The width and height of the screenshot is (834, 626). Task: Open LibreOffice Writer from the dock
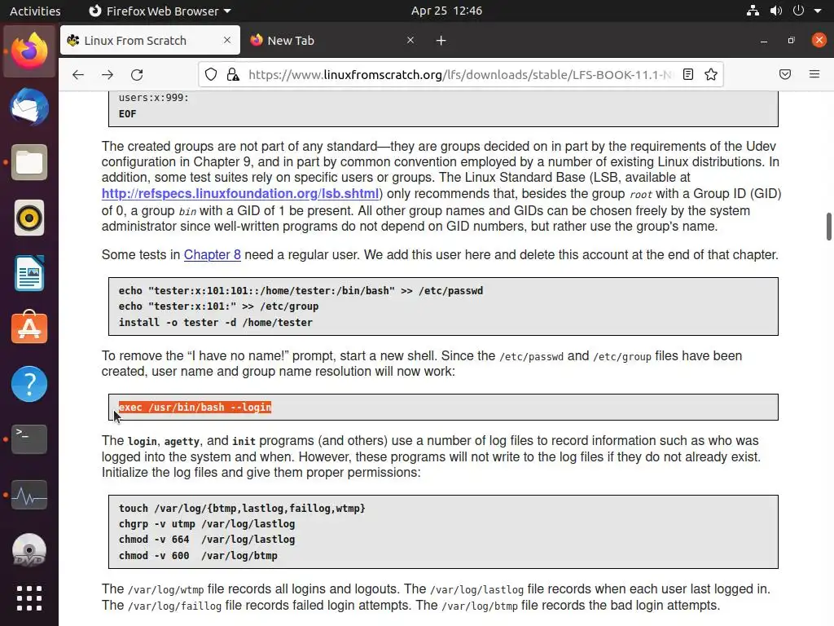point(29,273)
